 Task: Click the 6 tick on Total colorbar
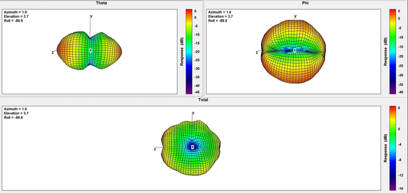click(399, 108)
